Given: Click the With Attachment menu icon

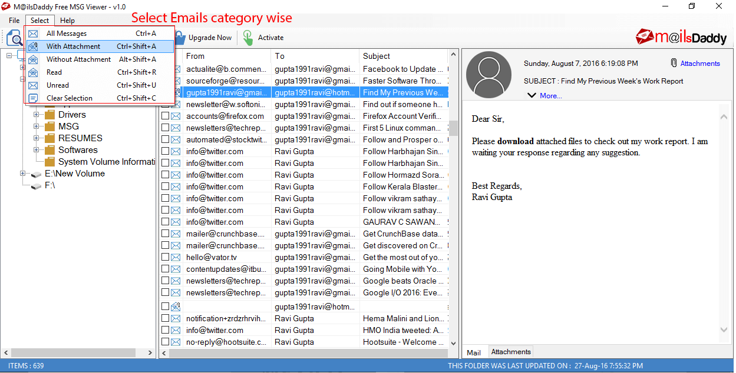Looking at the screenshot, I should coord(34,46).
